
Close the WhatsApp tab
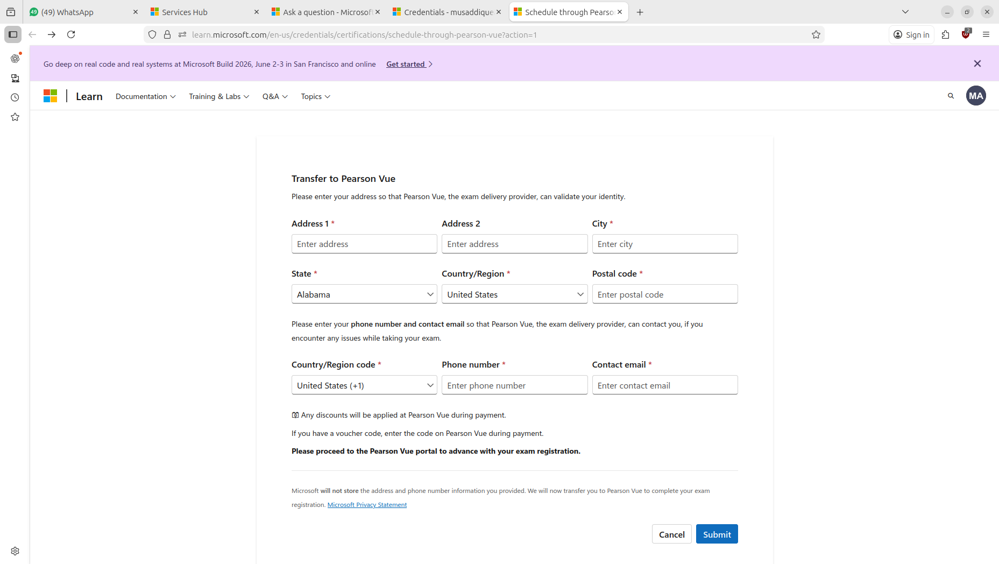pyautogui.click(x=136, y=12)
